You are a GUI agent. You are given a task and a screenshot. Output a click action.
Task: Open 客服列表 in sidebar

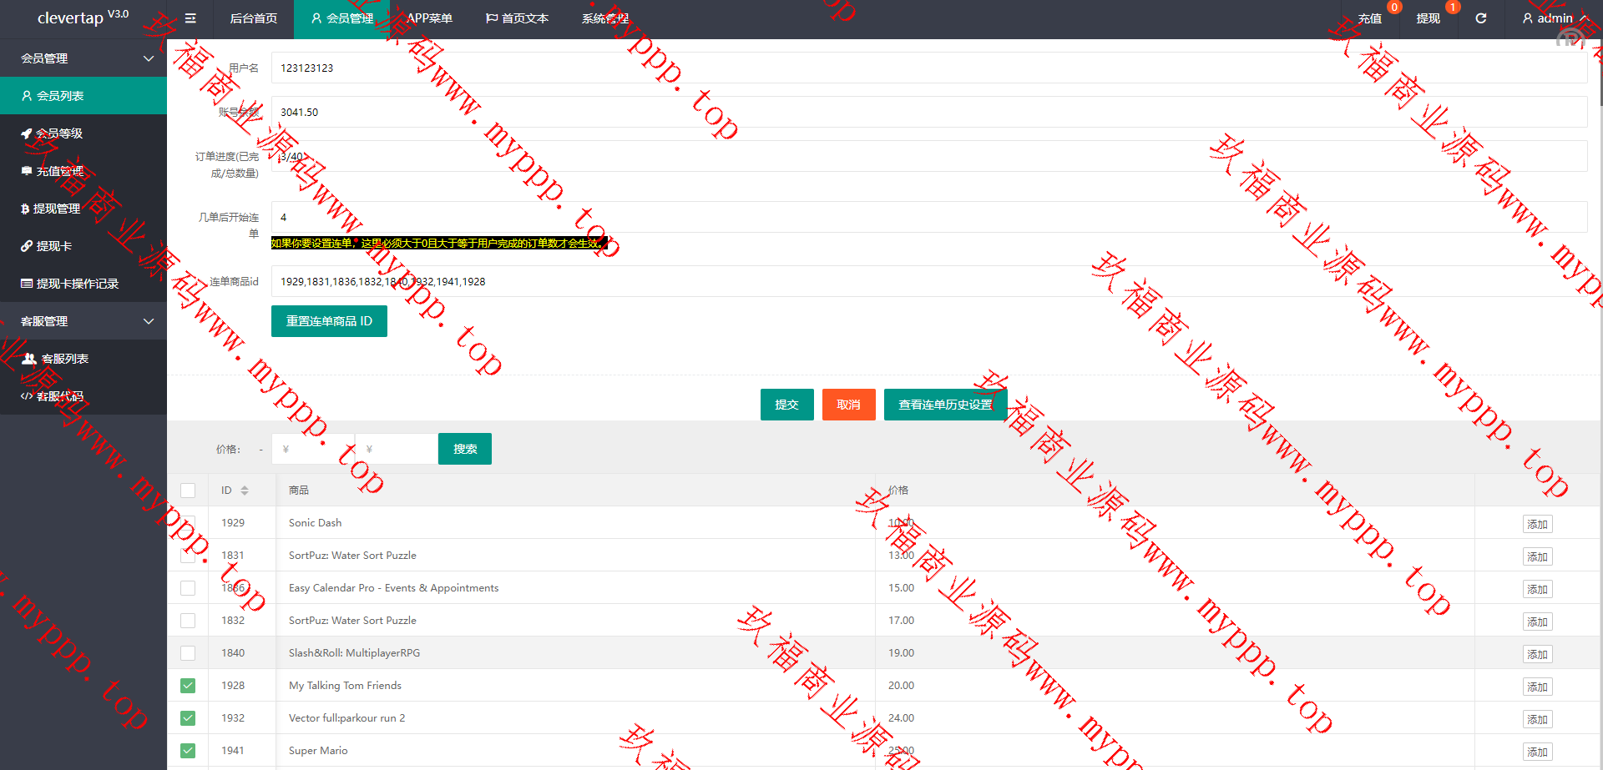click(x=64, y=359)
